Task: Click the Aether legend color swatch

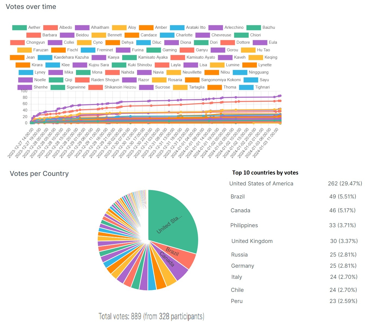Action: [19, 27]
